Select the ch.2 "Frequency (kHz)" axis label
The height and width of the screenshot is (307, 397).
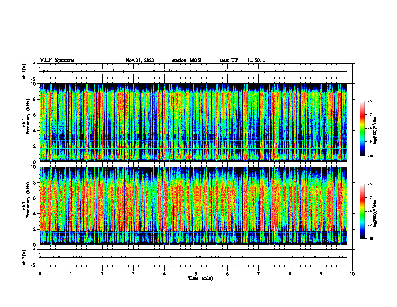[x=28, y=199]
